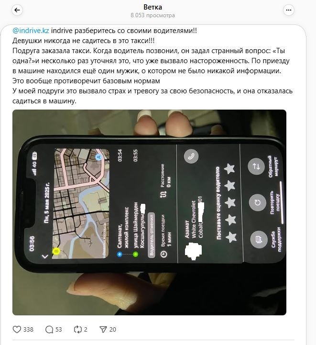This screenshot has height=345, width=316.
Task: Share the post with the paper plane icon
Action: point(103,329)
